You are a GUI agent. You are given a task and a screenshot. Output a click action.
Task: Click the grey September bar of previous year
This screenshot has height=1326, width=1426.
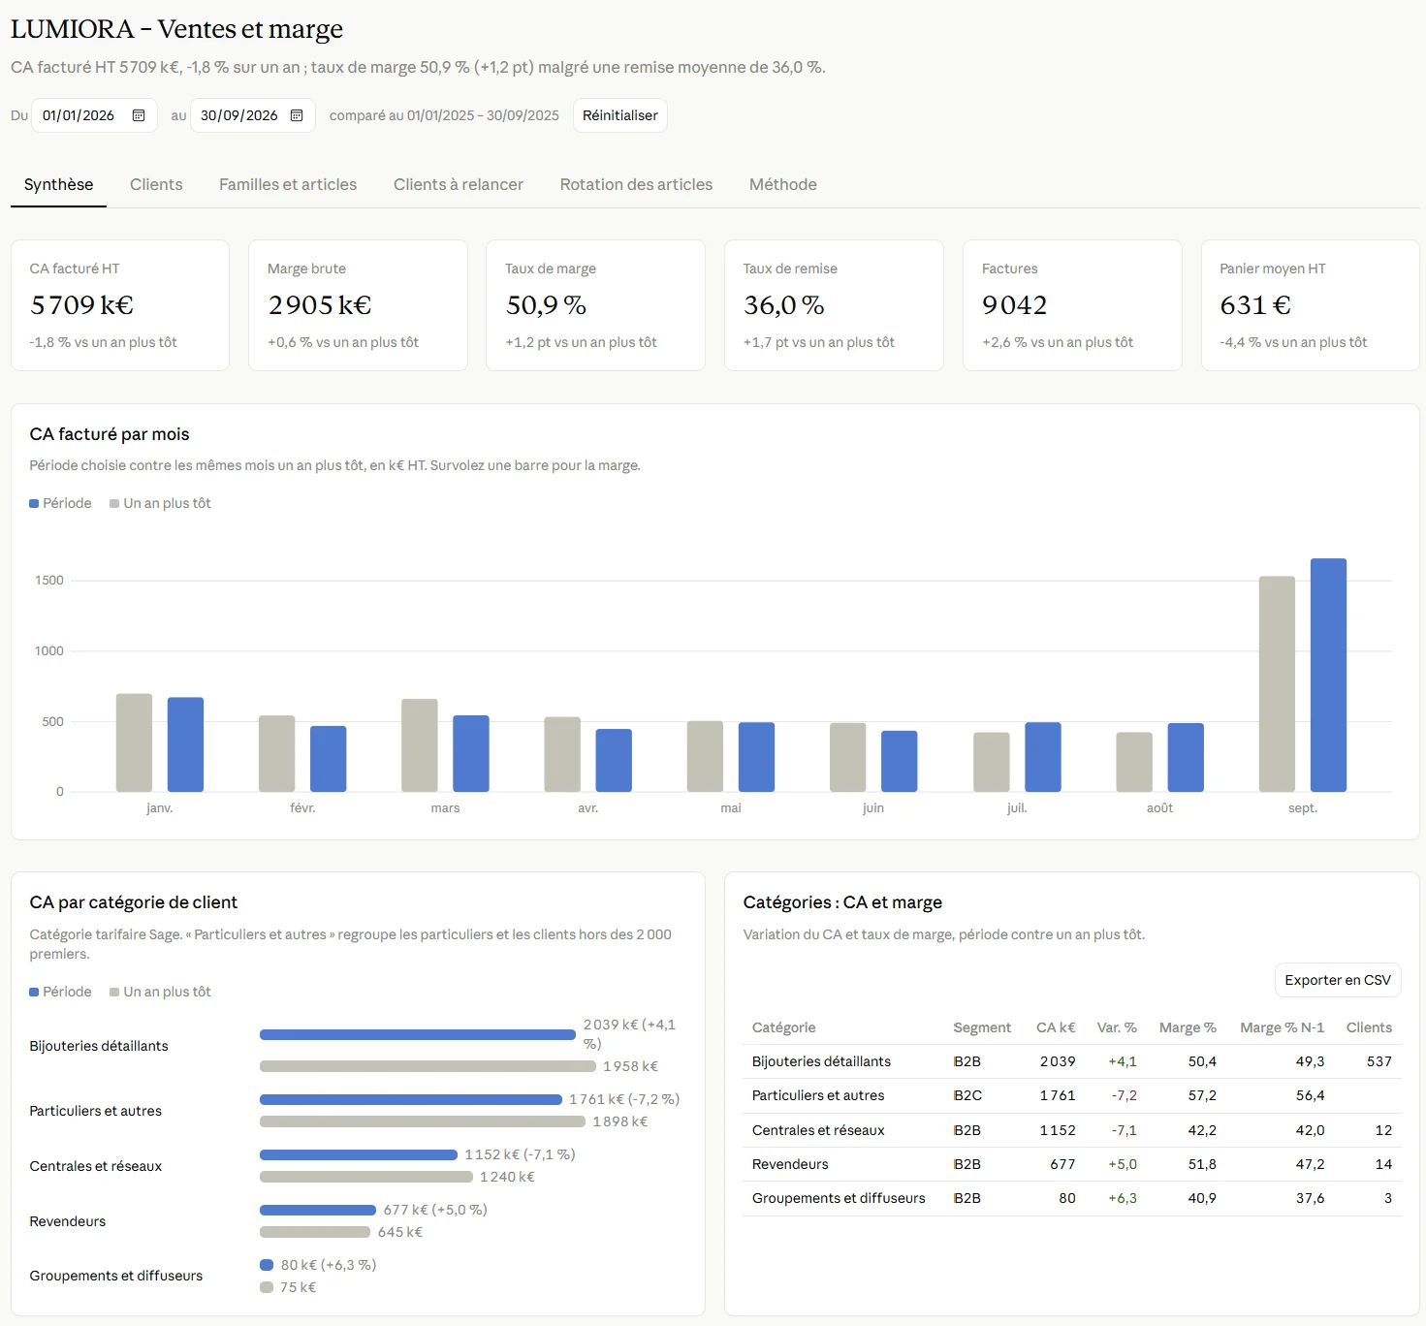pyautogui.click(x=1277, y=684)
